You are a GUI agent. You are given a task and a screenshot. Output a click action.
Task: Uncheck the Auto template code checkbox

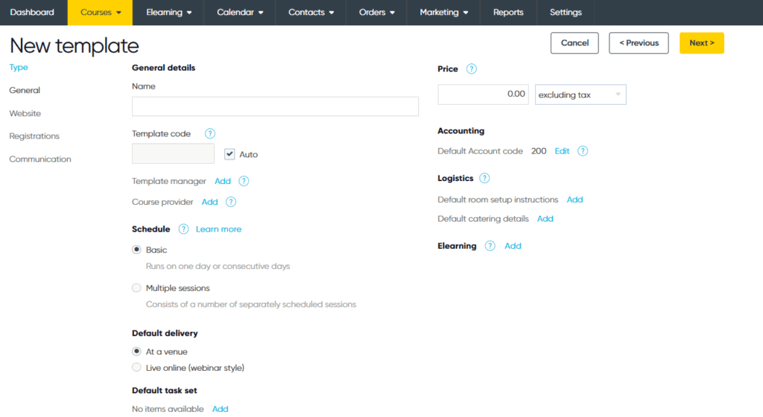[x=229, y=154]
